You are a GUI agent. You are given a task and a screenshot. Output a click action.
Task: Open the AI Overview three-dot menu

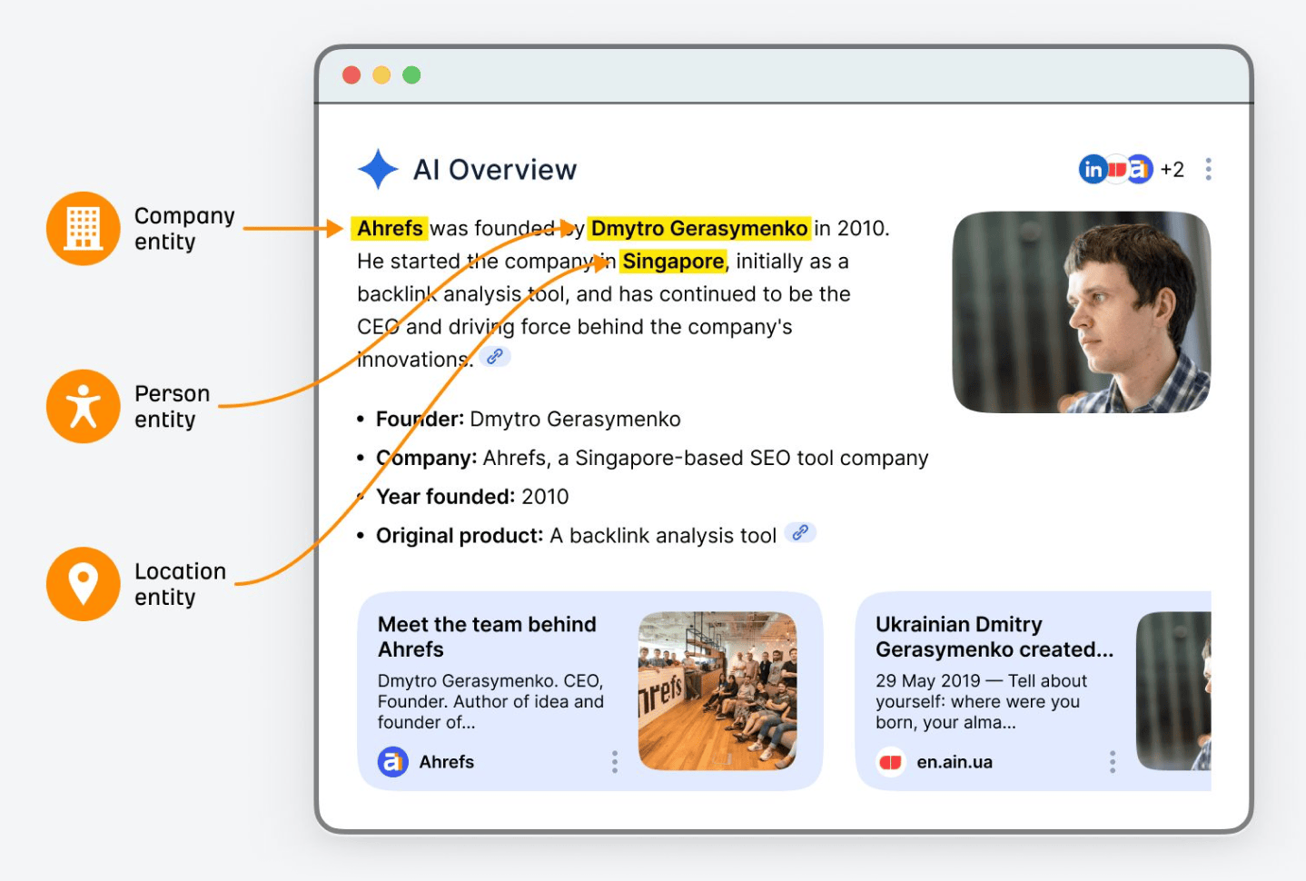pos(1208,169)
